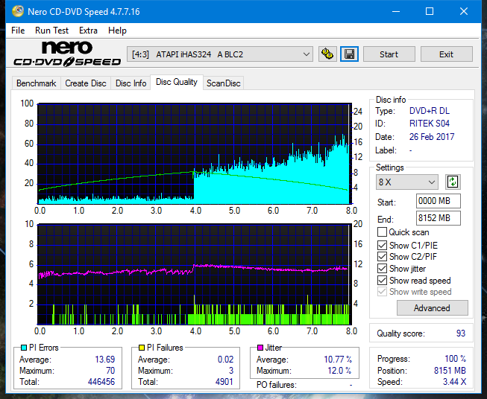Click the PI Errors cyan color swatch
487x399 pixels.
[x=24, y=348]
